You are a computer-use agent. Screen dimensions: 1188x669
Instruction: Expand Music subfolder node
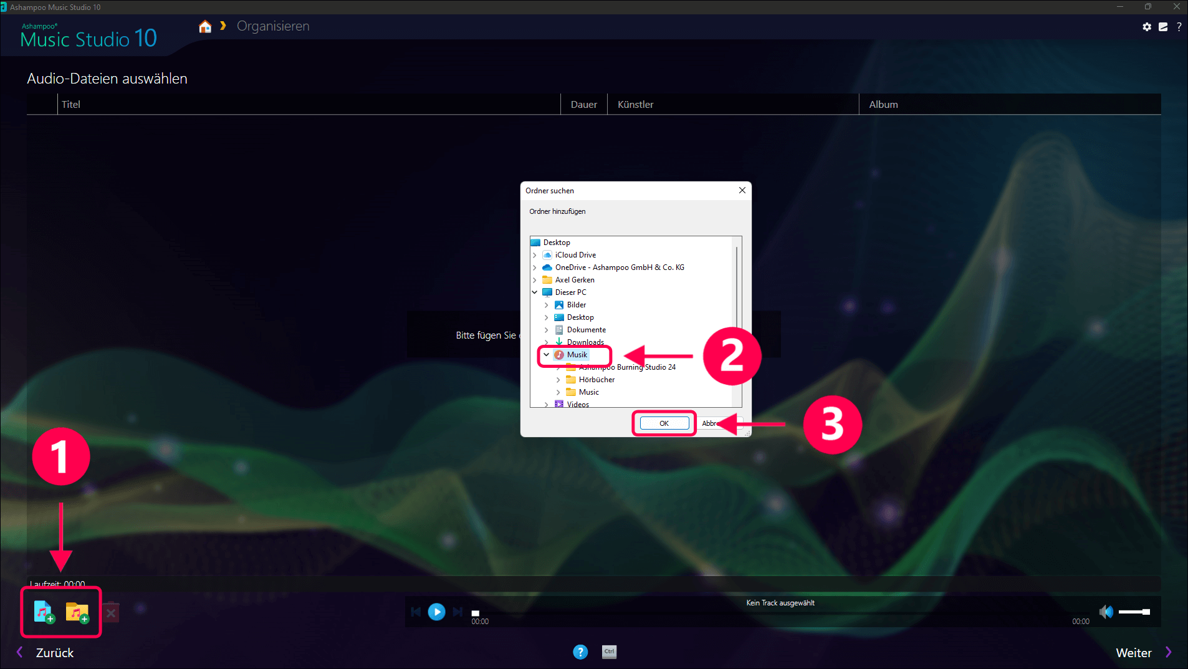point(558,392)
